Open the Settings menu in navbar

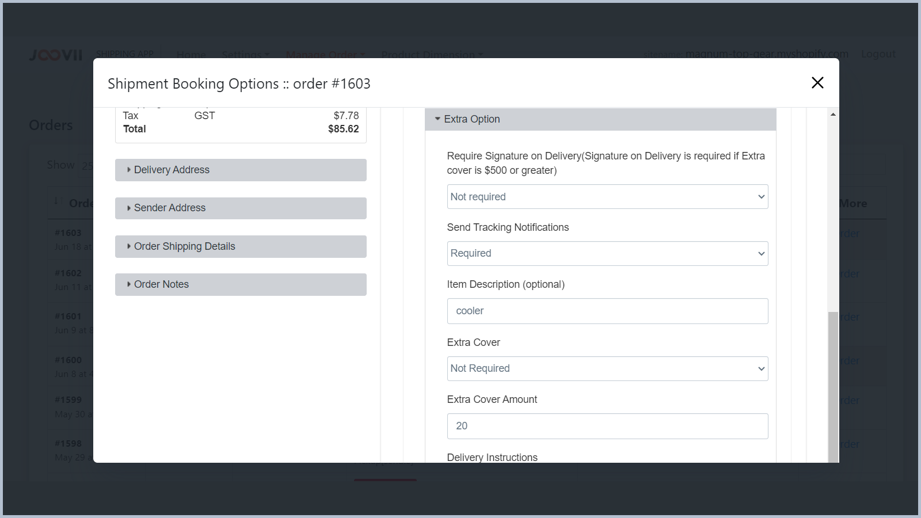[245, 55]
